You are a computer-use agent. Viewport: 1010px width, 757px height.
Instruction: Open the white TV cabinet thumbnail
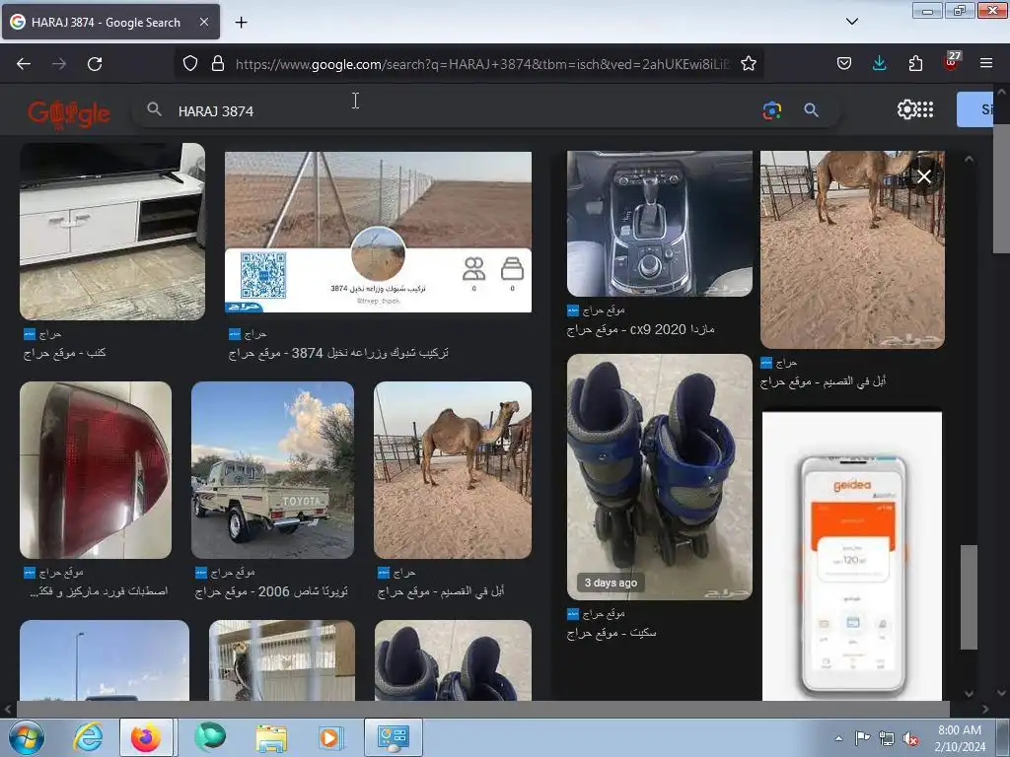pyautogui.click(x=112, y=231)
